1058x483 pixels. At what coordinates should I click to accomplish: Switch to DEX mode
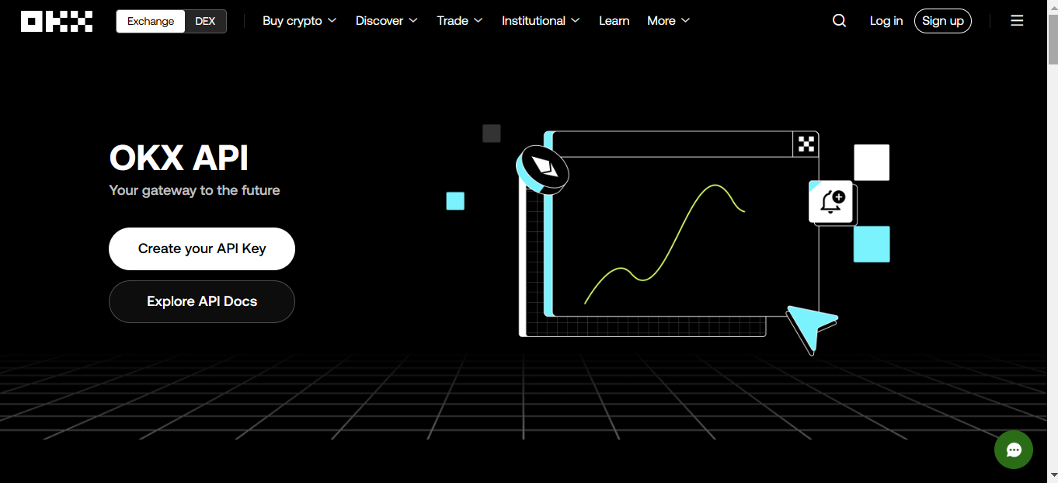tap(205, 21)
